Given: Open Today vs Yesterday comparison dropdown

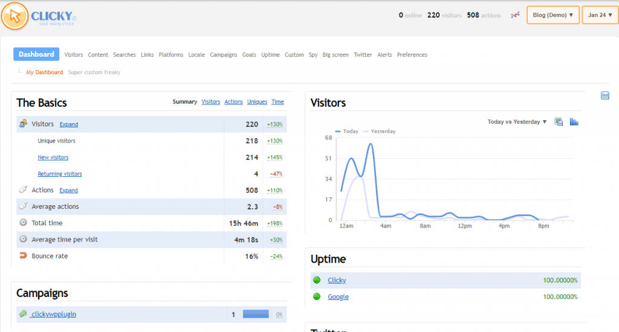Looking at the screenshot, I should point(517,122).
